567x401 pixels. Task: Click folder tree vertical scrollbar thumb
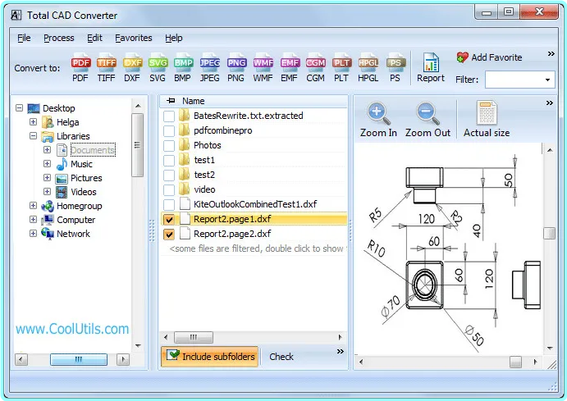(137, 145)
